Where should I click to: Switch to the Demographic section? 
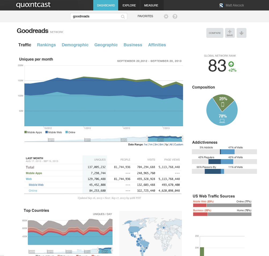pyautogui.click(x=75, y=45)
